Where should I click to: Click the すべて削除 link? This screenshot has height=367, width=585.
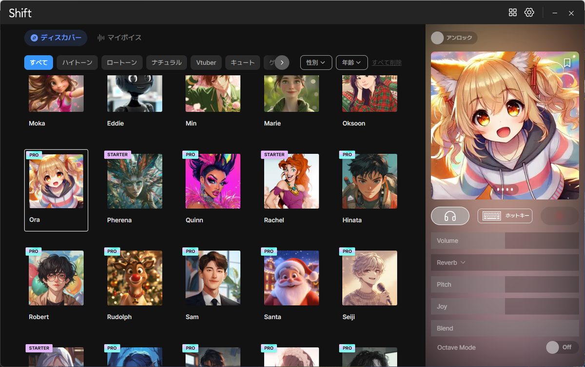coord(387,62)
